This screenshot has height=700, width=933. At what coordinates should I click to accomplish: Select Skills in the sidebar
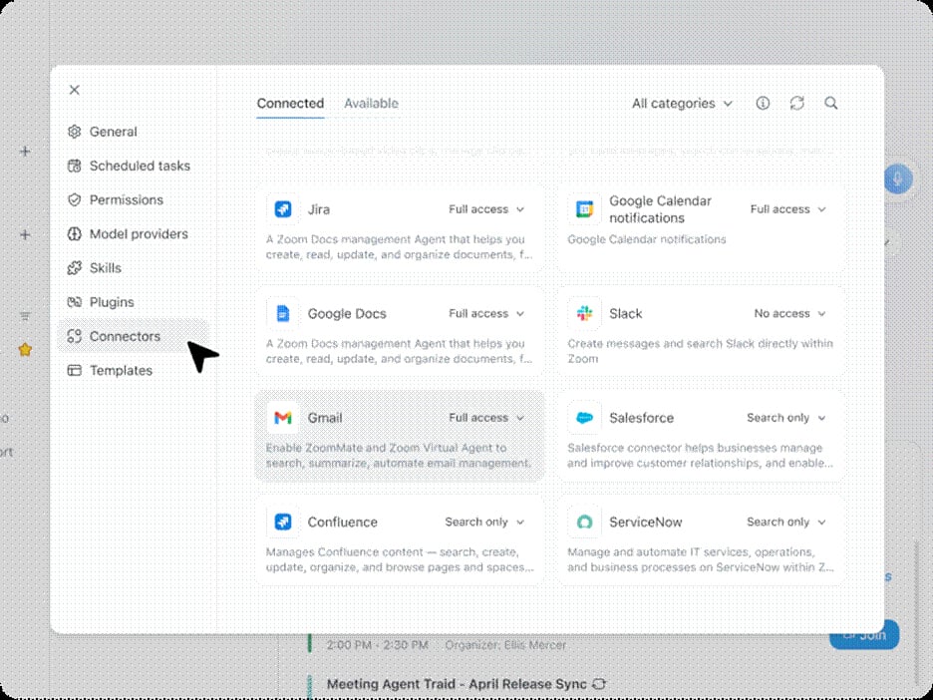(x=133, y=268)
